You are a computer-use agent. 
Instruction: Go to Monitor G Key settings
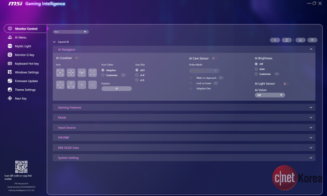click(x=24, y=55)
